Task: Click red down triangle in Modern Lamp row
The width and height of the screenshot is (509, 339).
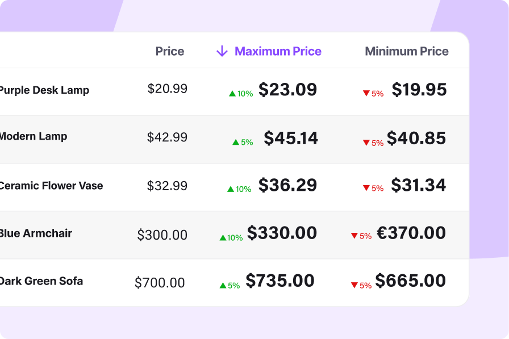Action: pyautogui.click(x=366, y=143)
